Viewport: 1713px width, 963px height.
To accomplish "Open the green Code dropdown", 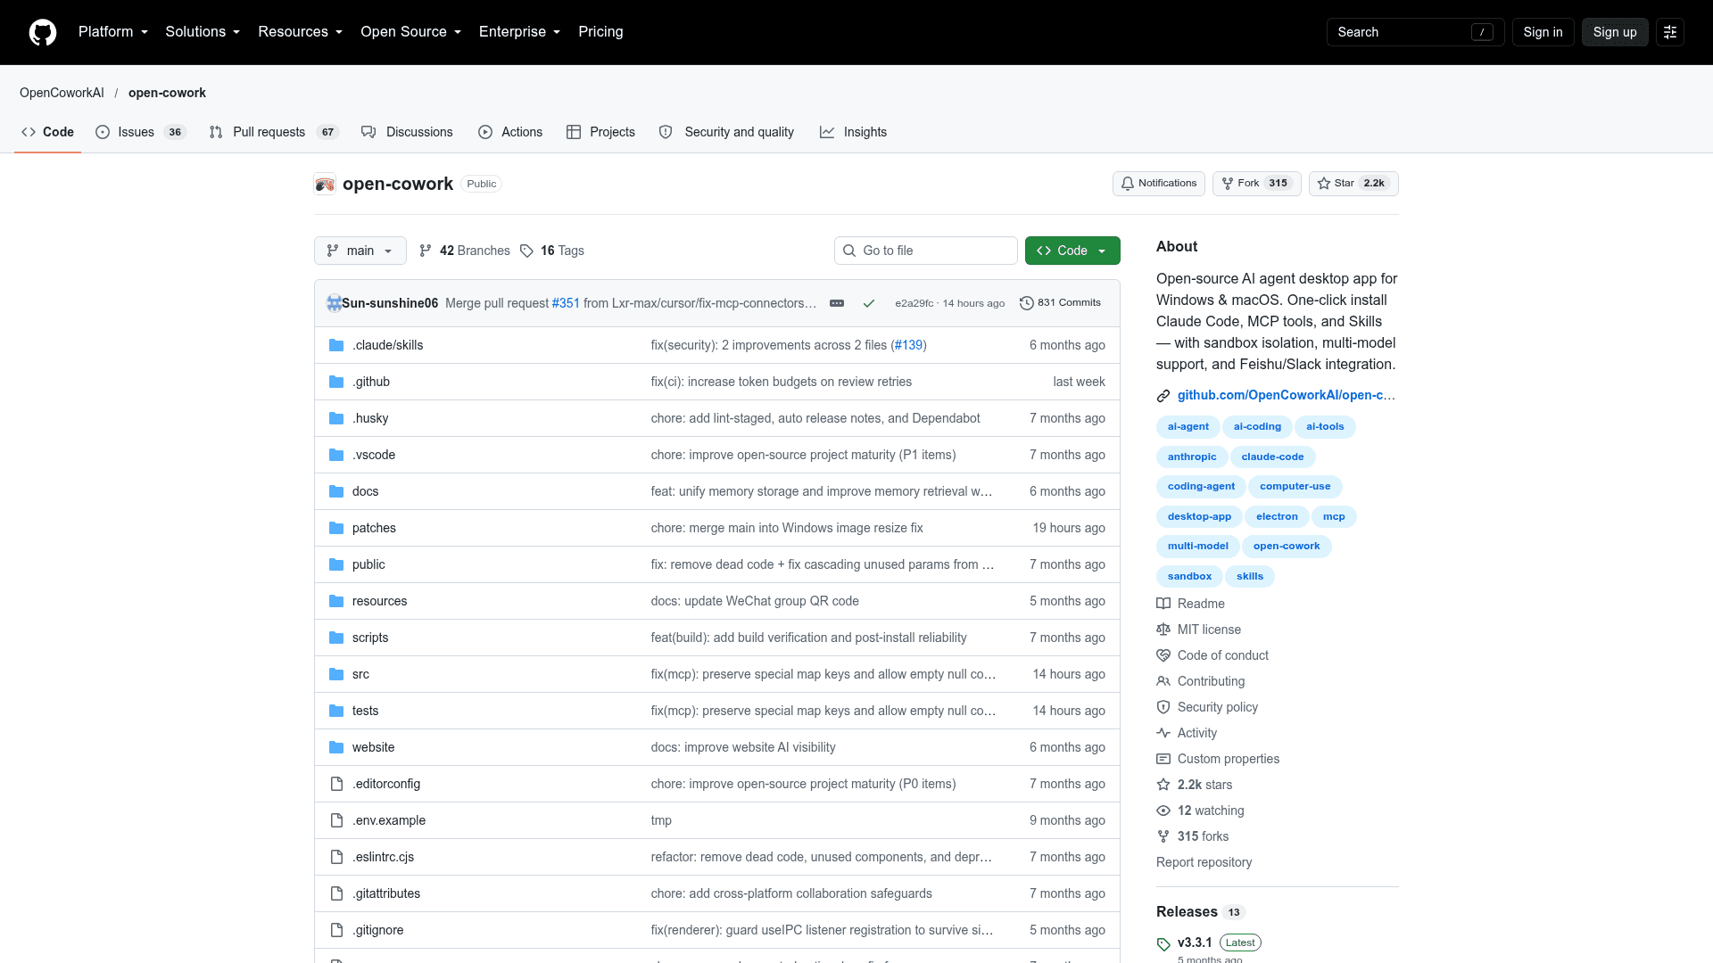I will [1072, 251].
